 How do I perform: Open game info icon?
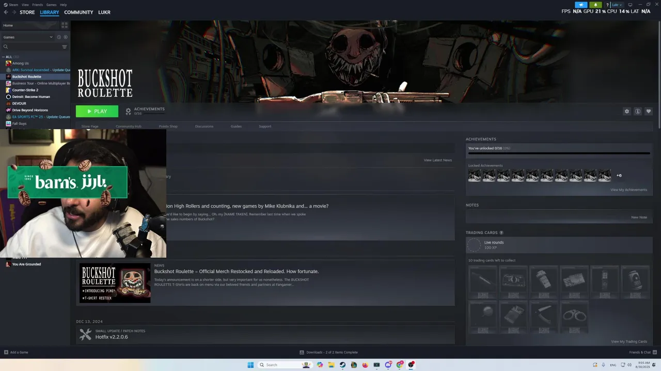638,111
